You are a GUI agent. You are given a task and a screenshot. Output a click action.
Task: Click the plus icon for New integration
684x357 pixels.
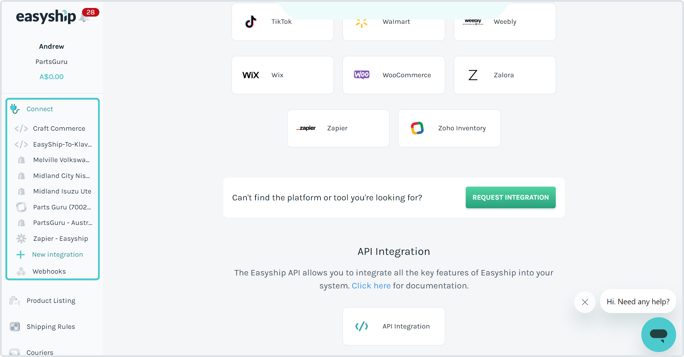tap(21, 254)
